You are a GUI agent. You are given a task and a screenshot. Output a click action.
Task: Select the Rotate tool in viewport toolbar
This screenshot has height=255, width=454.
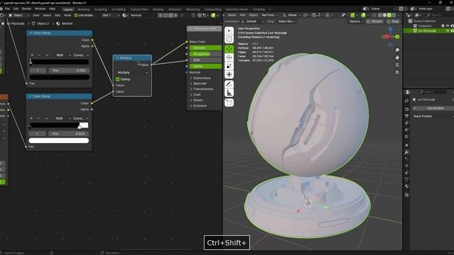pyautogui.click(x=229, y=57)
